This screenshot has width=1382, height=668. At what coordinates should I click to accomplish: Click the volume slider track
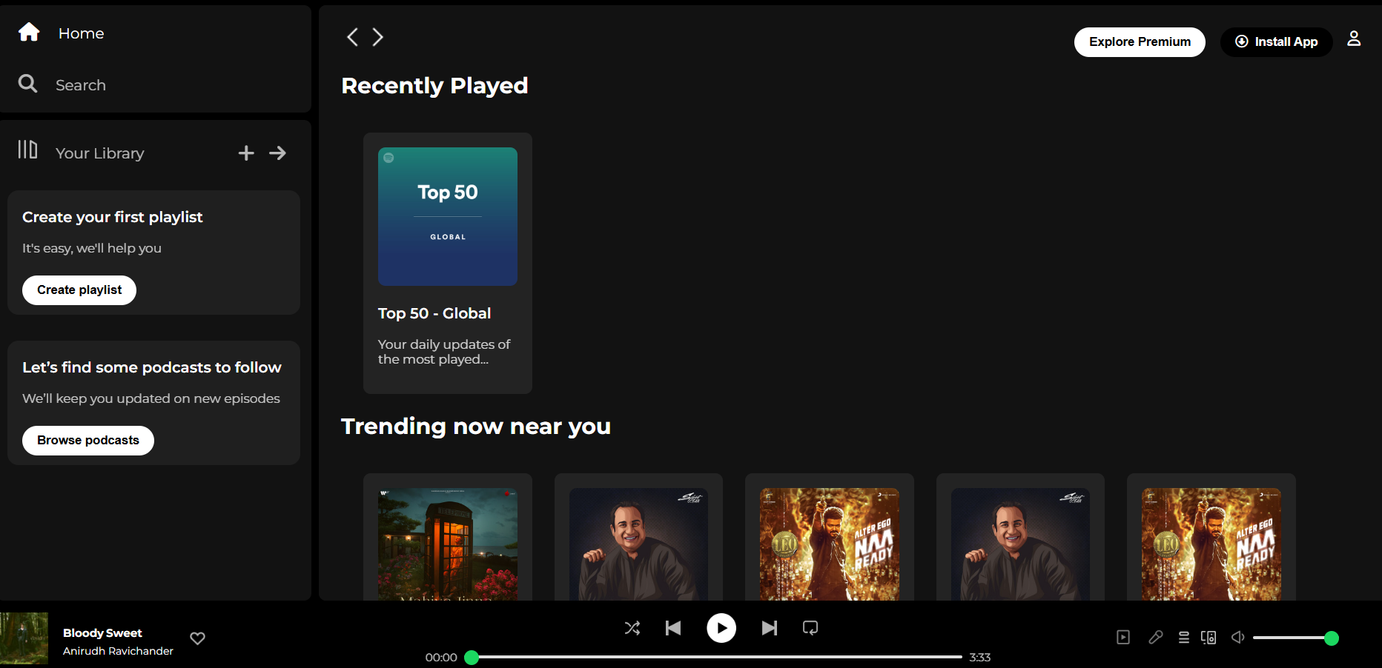pyautogui.click(x=1292, y=638)
